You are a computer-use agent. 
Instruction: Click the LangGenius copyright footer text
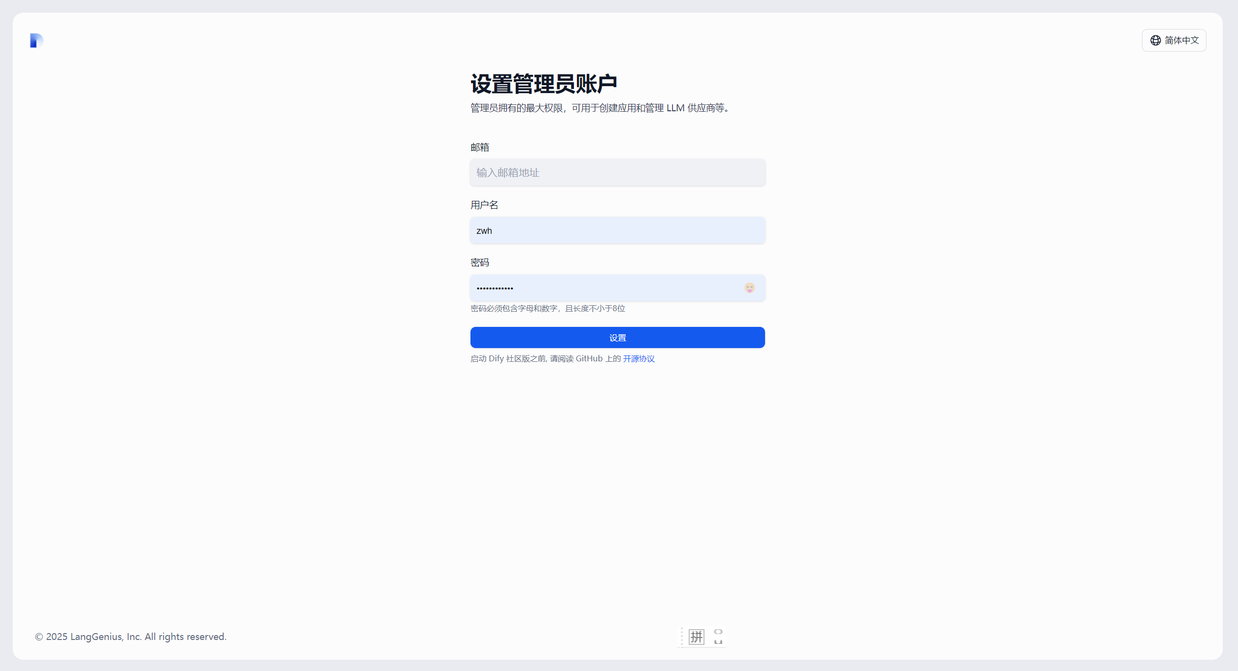pyautogui.click(x=131, y=637)
